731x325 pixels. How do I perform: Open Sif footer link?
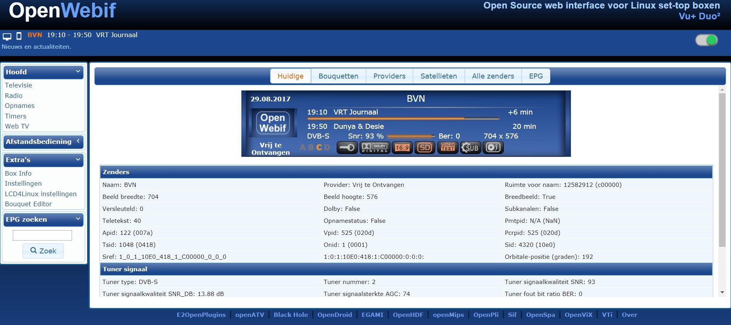click(x=512, y=315)
